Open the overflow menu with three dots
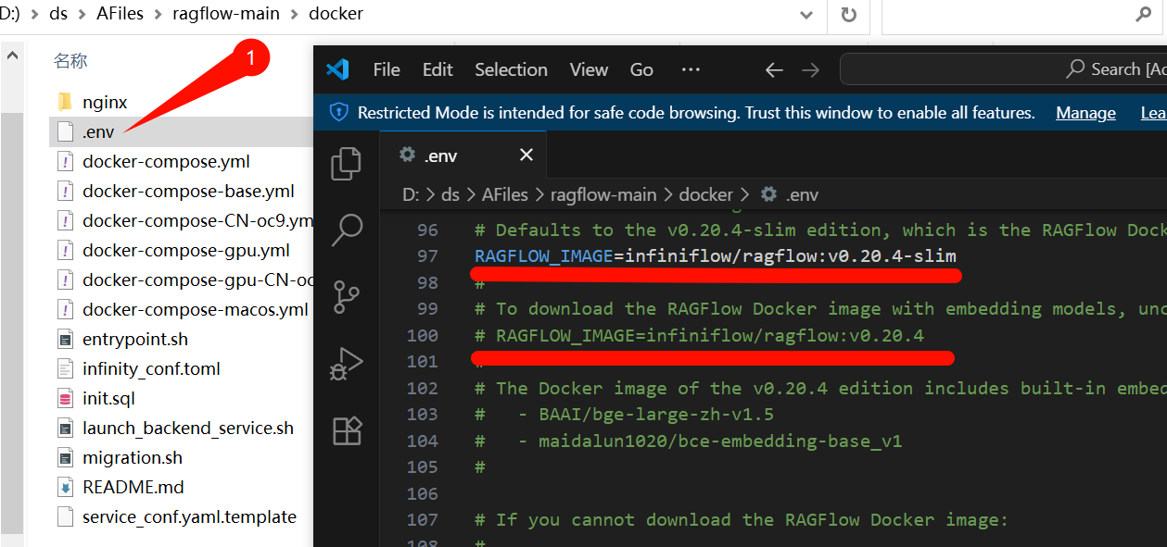The width and height of the screenshot is (1167, 547). pos(691,69)
